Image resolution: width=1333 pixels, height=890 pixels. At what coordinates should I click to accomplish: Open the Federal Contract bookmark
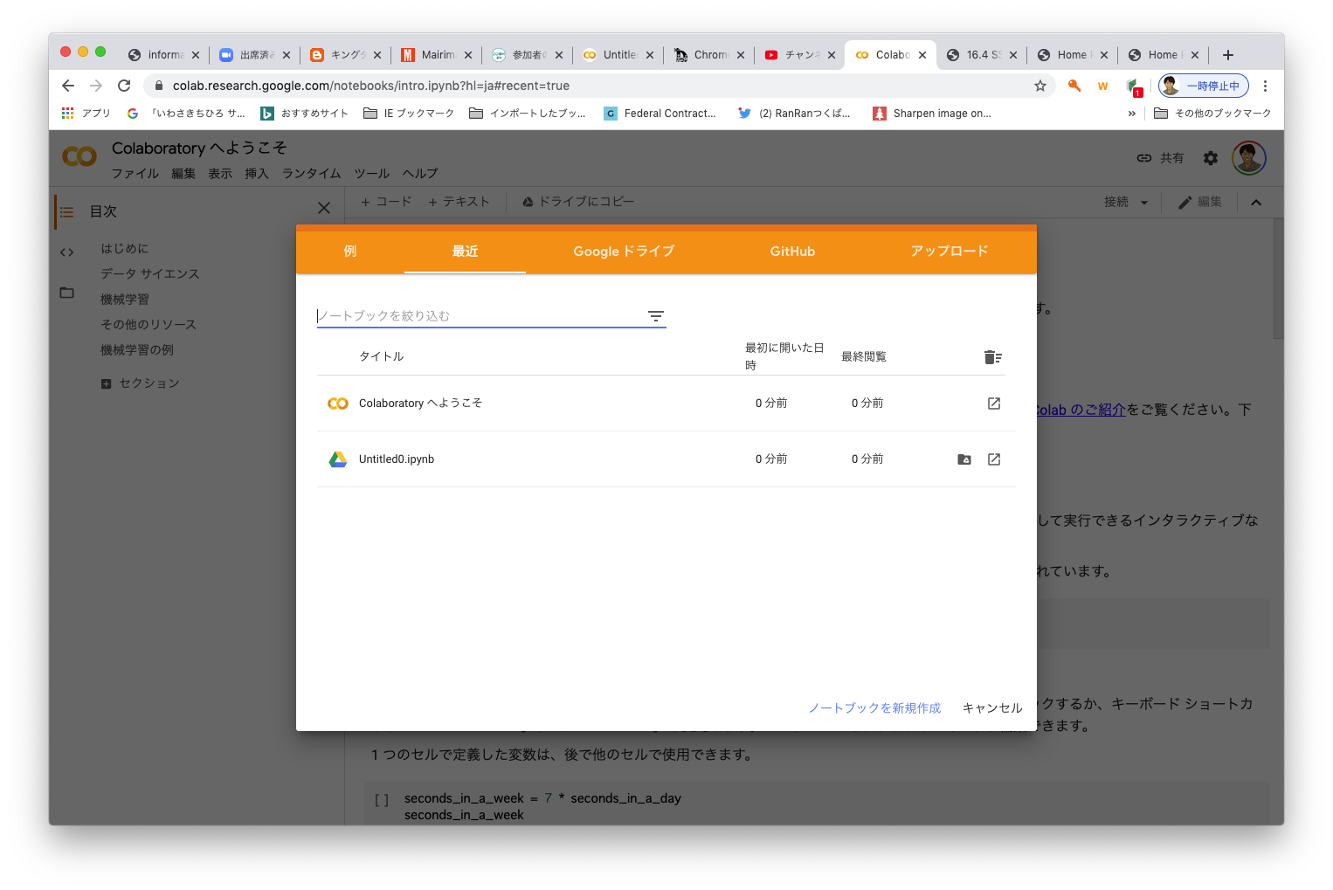pos(660,114)
